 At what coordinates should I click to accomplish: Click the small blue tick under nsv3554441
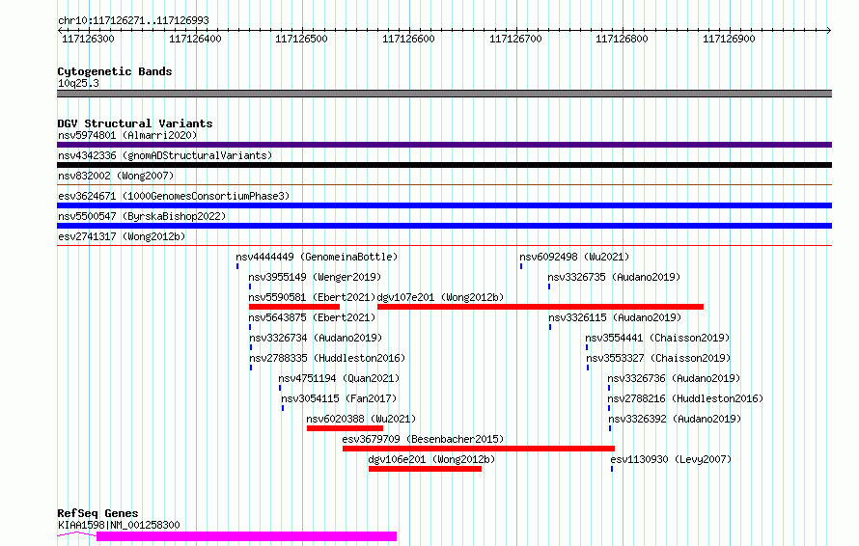click(x=587, y=347)
